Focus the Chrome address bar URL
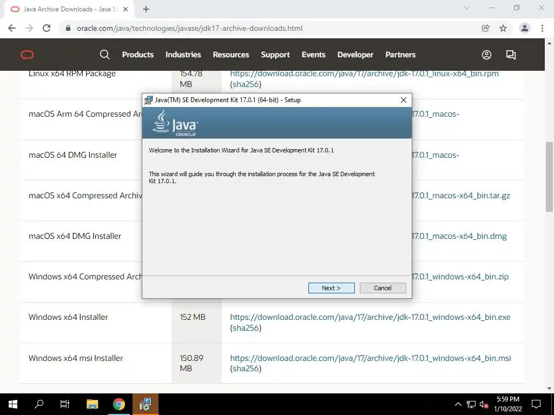This screenshot has height=415, width=554. pyautogui.click(x=189, y=28)
